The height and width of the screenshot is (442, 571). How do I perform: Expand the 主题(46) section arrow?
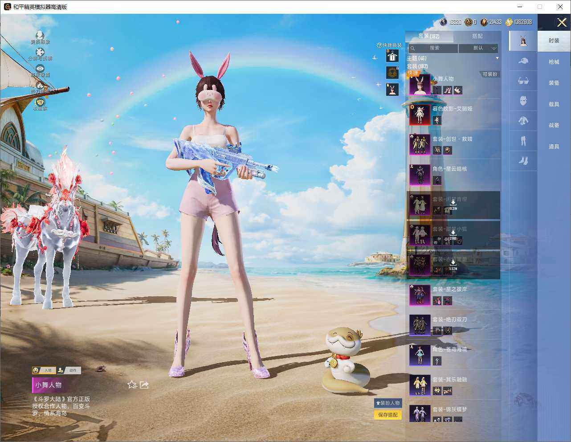point(497,58)
